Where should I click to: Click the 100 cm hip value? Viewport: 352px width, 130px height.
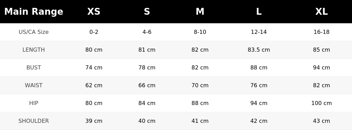[x=321, y=103]
